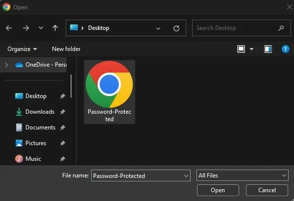Click the search magnifier icon
This screenshot has width=294, height=201.
pos(281,28)
